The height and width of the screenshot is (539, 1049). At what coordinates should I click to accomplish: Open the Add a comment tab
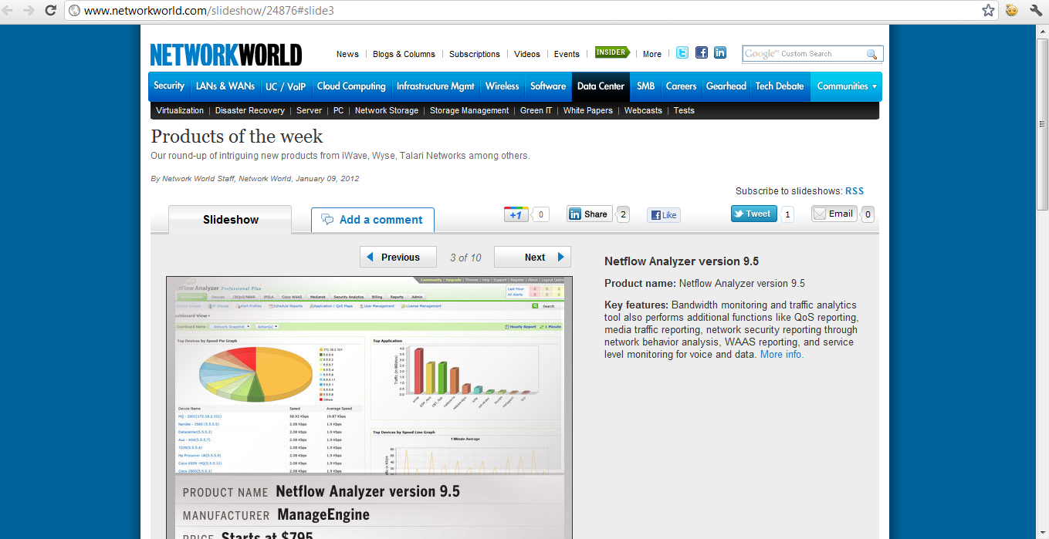pyautogui.click(x=373, y=220)
